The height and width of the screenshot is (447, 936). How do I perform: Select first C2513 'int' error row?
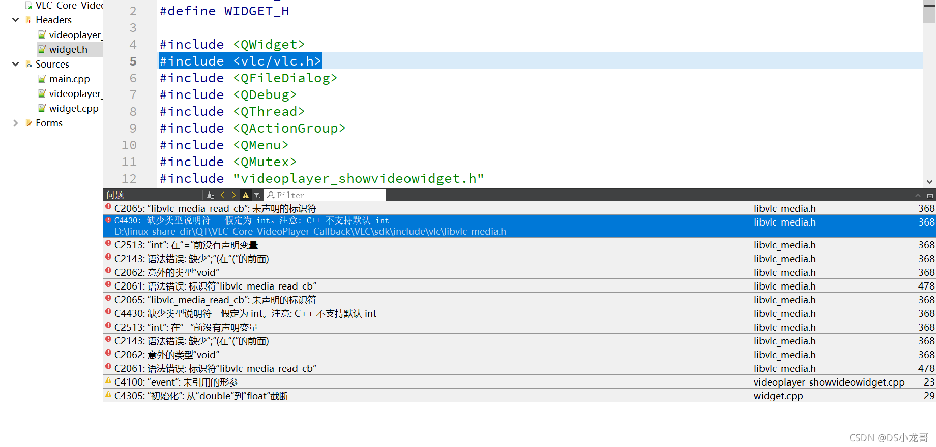tap(519, 245)
